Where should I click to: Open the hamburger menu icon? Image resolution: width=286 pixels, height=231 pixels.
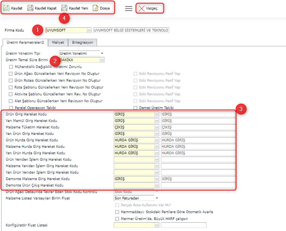tap(129, 8)
